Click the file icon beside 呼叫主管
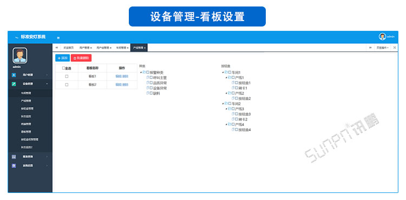406x200 pixels. point(148,77)
